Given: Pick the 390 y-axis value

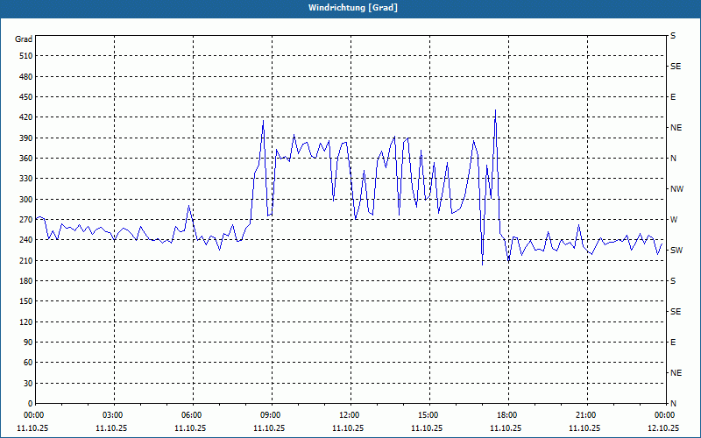Looking at the screenshot, I should 26,138.
